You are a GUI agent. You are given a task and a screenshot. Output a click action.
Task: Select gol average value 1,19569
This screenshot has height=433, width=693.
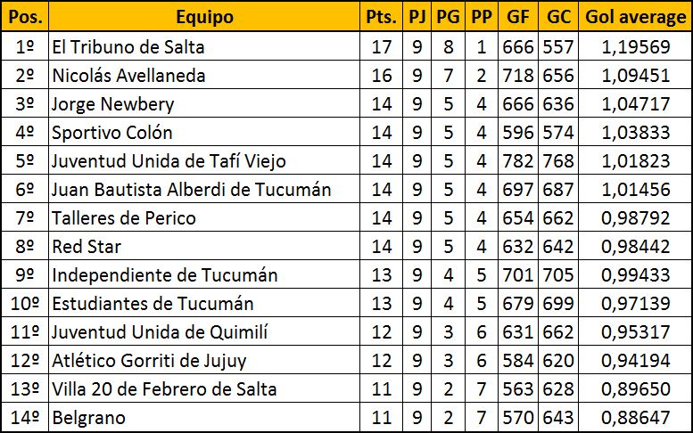point(636,46)
